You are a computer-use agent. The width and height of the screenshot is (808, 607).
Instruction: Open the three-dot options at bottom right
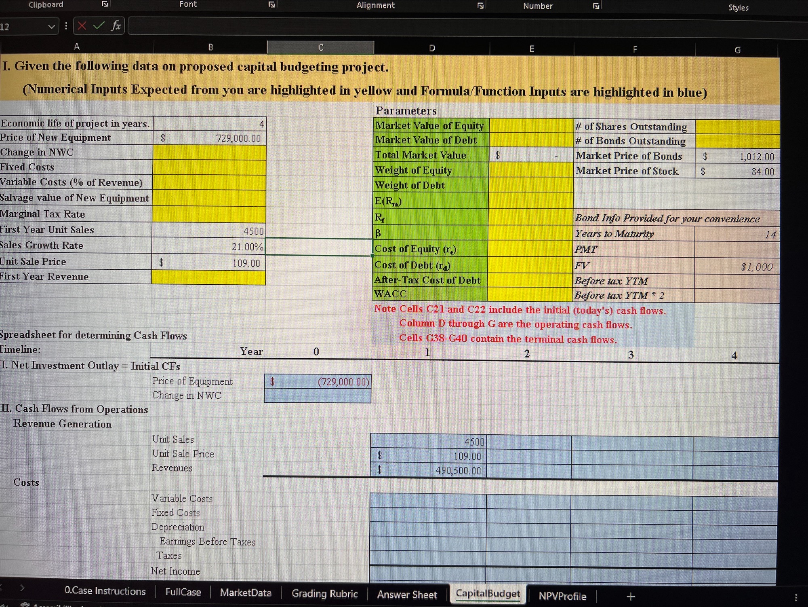795,597
